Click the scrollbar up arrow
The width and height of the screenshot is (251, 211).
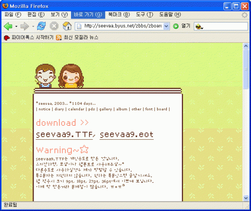(246, 46)
